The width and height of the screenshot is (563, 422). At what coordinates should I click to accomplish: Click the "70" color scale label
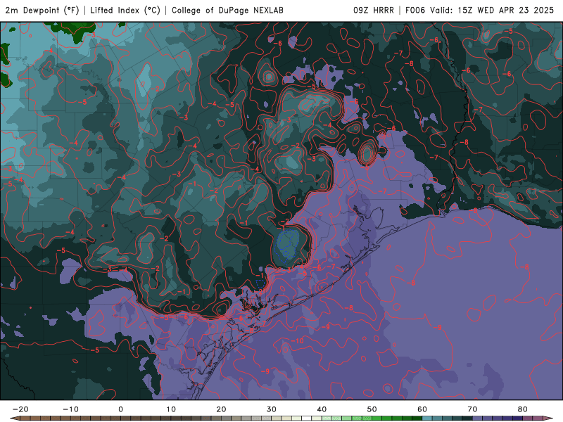[x=472, y=409]
